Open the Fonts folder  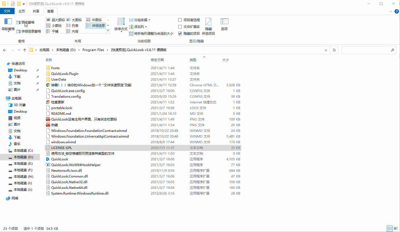(x=56, y=68)
